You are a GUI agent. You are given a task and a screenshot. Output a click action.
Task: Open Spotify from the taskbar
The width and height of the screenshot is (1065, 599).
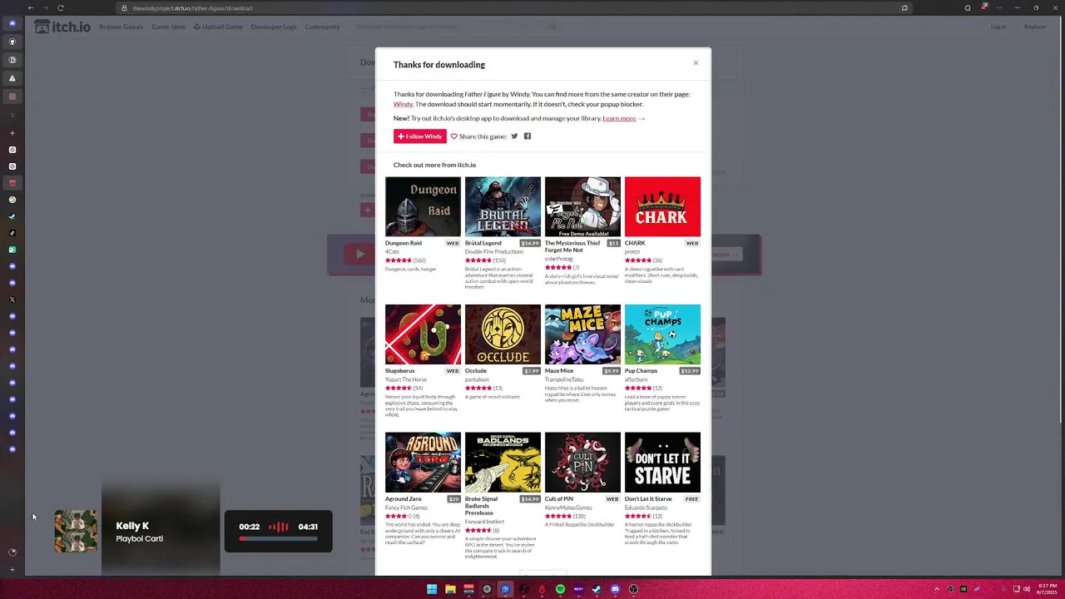(560, 589)
